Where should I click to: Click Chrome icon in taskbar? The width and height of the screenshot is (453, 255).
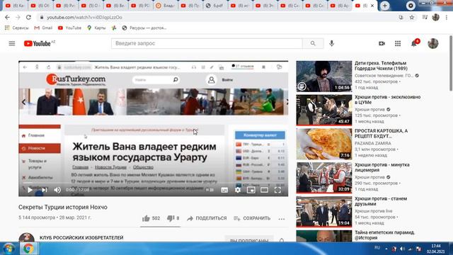[x=28, y=249]
